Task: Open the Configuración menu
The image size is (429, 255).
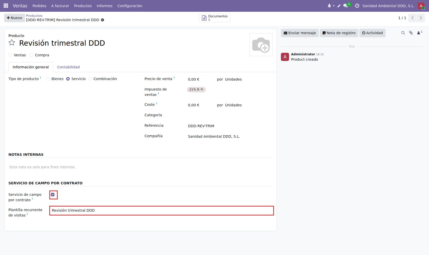Action: (x=130, y=6)
